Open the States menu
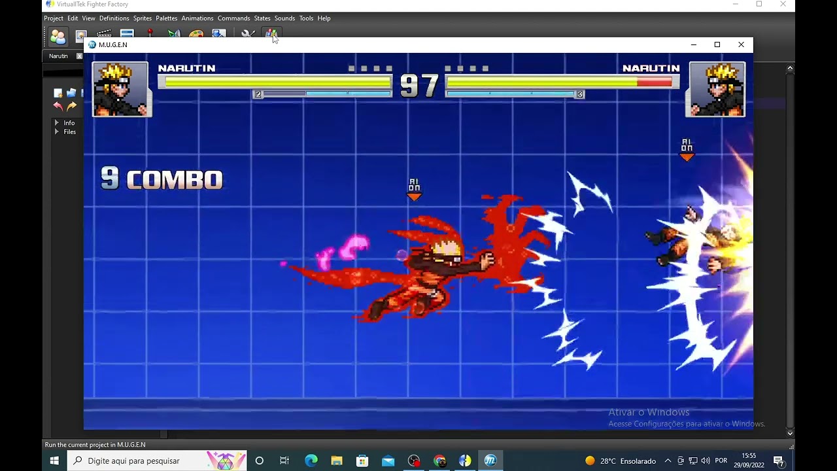Viewport: 837px width, 471px height. pos(262,18)
